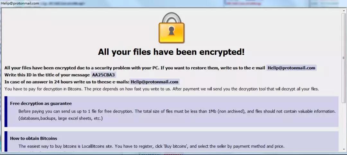Click the "All your files have been encrypted!" heading
Screen dimensions: 347x155
pyautogui.click(x=171, y=52)
